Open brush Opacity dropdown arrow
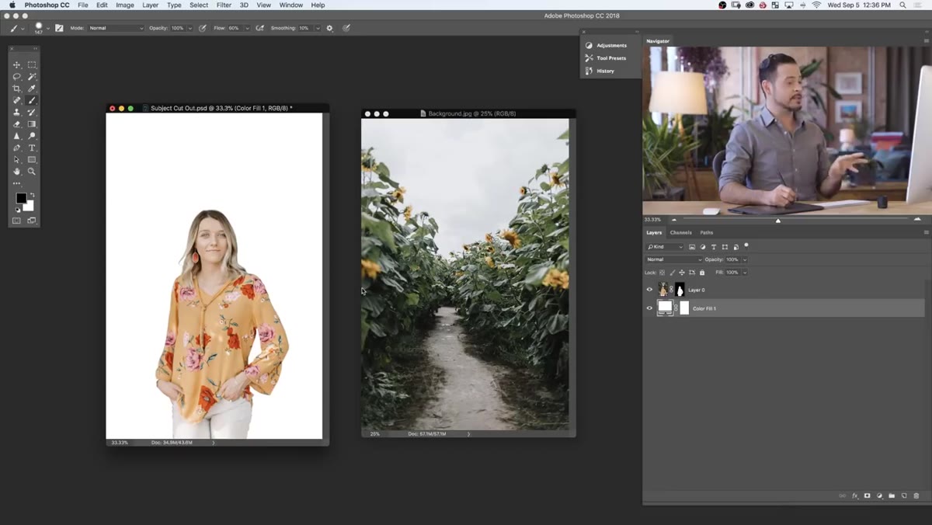 pos(190,28)
